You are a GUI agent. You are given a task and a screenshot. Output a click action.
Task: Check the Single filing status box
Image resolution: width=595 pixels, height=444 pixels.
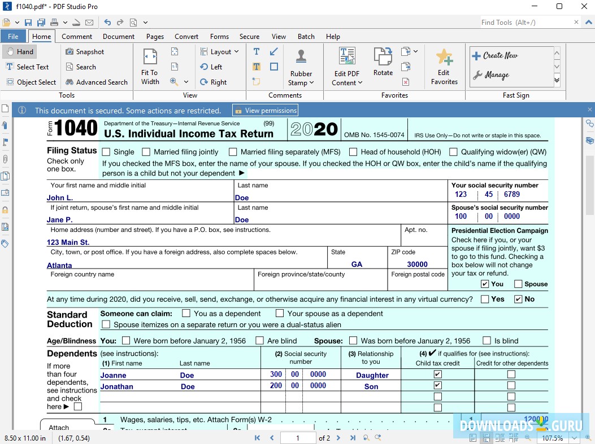point(106,152)
